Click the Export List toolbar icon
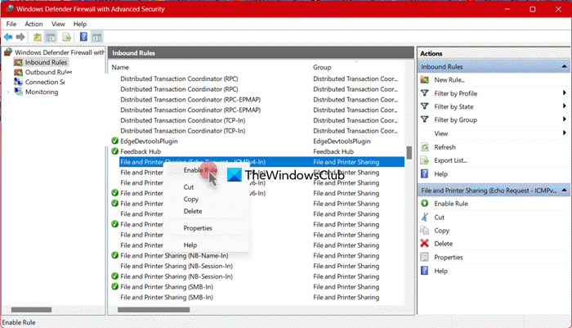572x328 pixels. pos(66,37)
